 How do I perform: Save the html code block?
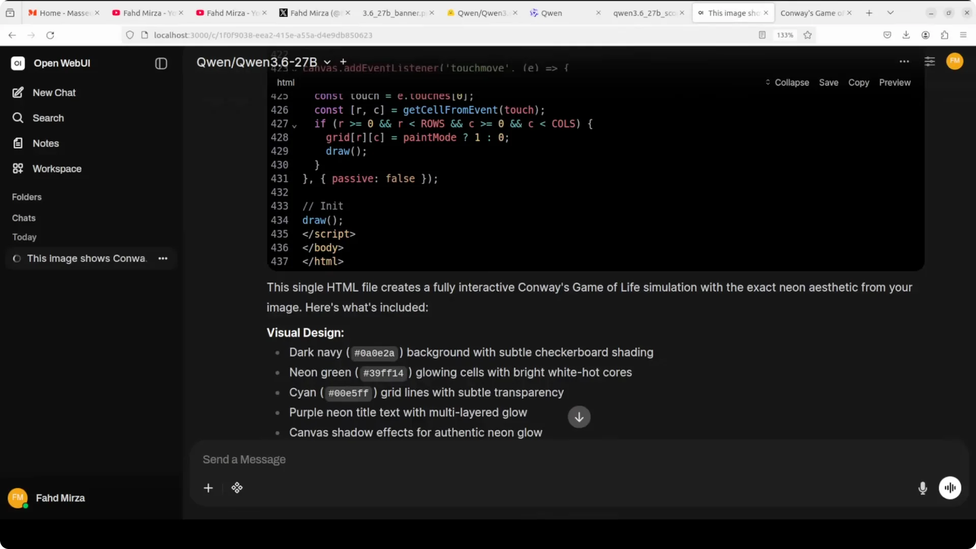(x=829, y=82)
